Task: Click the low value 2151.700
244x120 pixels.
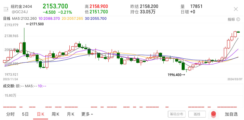Action: [99, 12]
